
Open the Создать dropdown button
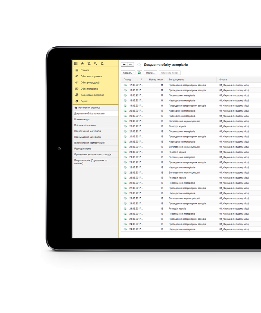click(128, 73)
